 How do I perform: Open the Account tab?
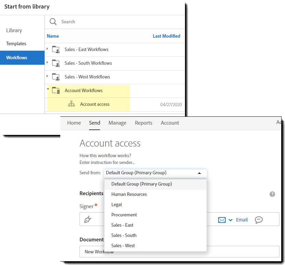click(170, 123)
